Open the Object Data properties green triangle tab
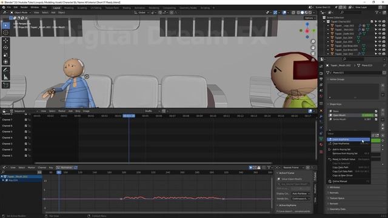The image size is (388, 218). 321,139
